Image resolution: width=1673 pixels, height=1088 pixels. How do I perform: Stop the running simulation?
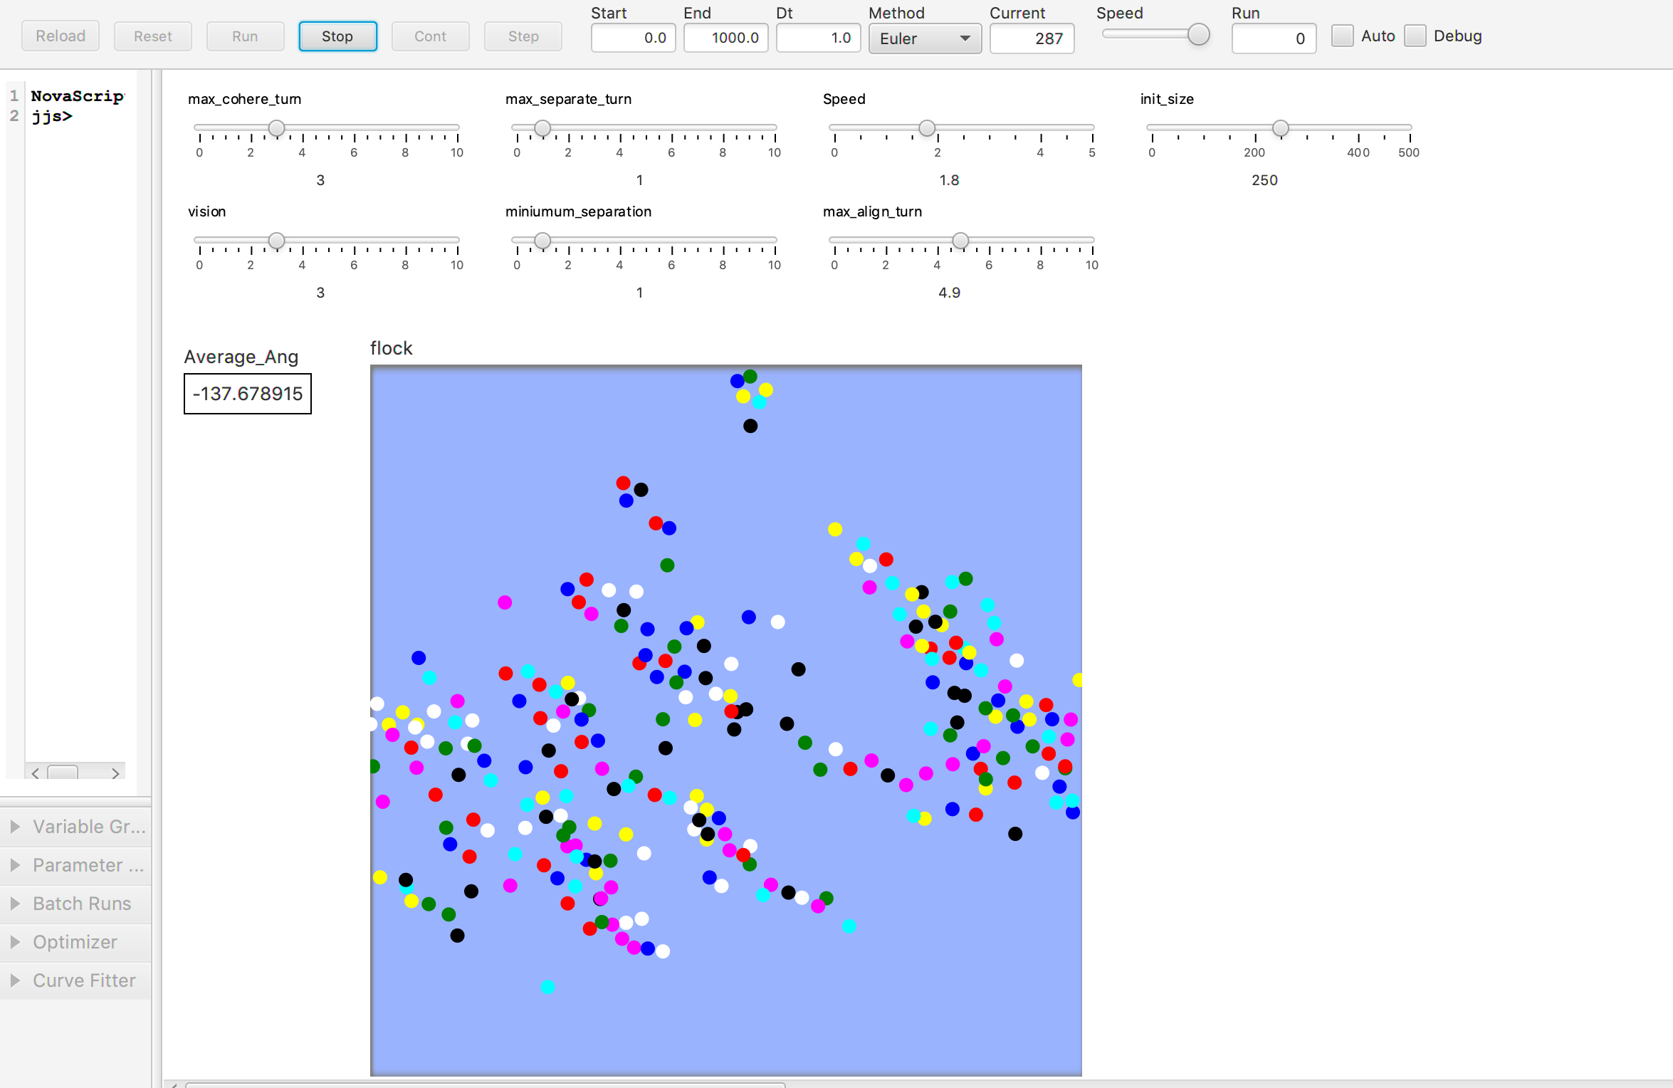point(337,36)
